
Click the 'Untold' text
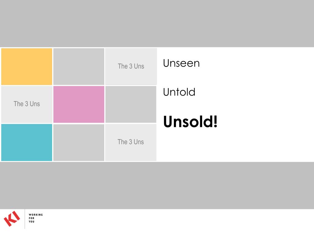179,92
